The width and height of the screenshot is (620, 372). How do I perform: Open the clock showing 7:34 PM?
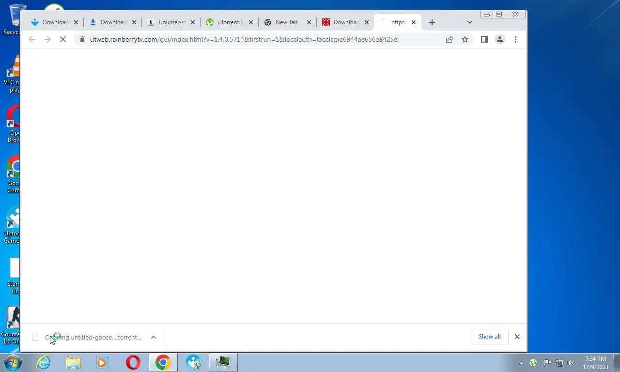tap(595, 363)
